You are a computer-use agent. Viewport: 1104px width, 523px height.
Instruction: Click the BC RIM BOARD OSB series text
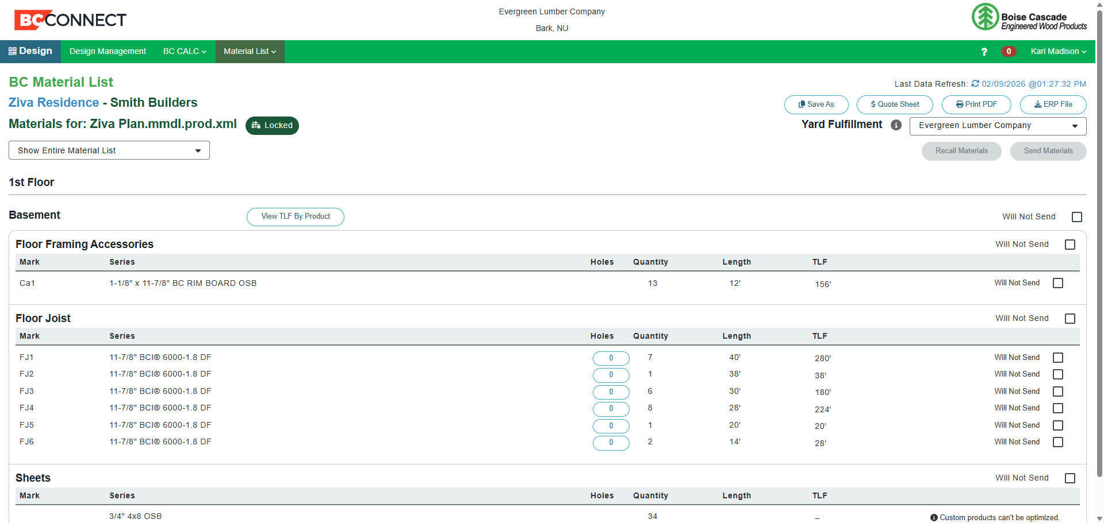pyautogui.click(x=183, y=283)
